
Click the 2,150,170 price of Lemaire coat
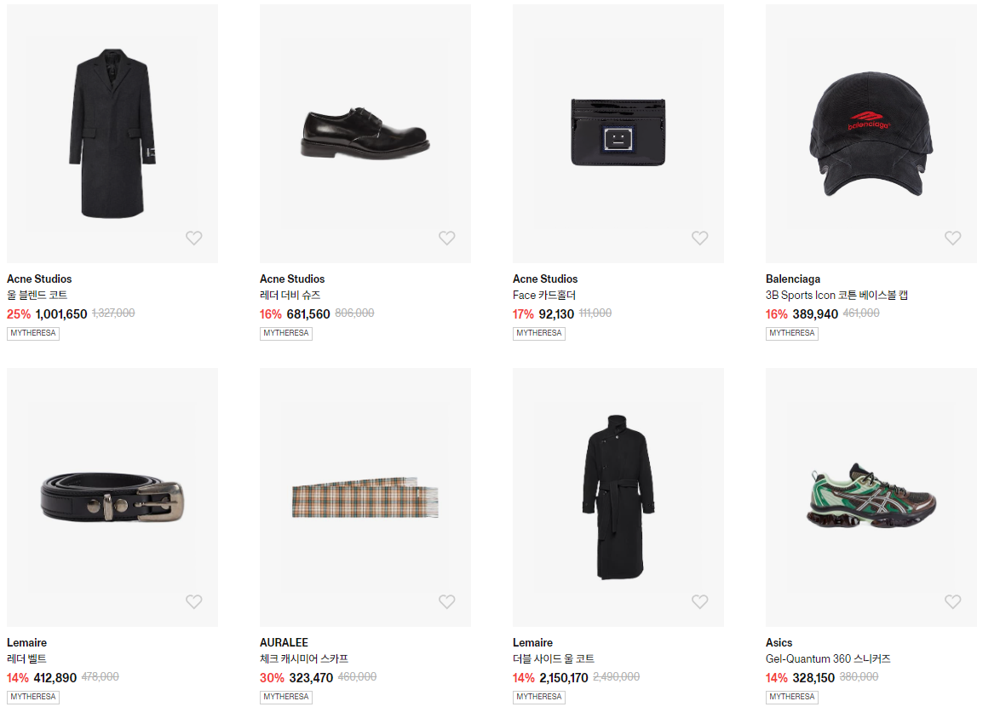563,678
